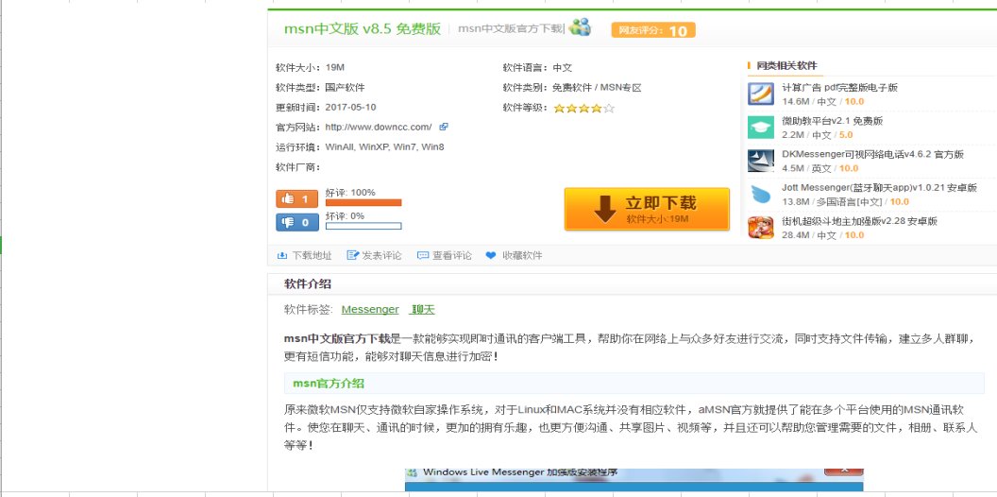Open the 微助教平台 graduation cap icon
997x497 pixels.
pyautogui.click(x=760, y=128)
